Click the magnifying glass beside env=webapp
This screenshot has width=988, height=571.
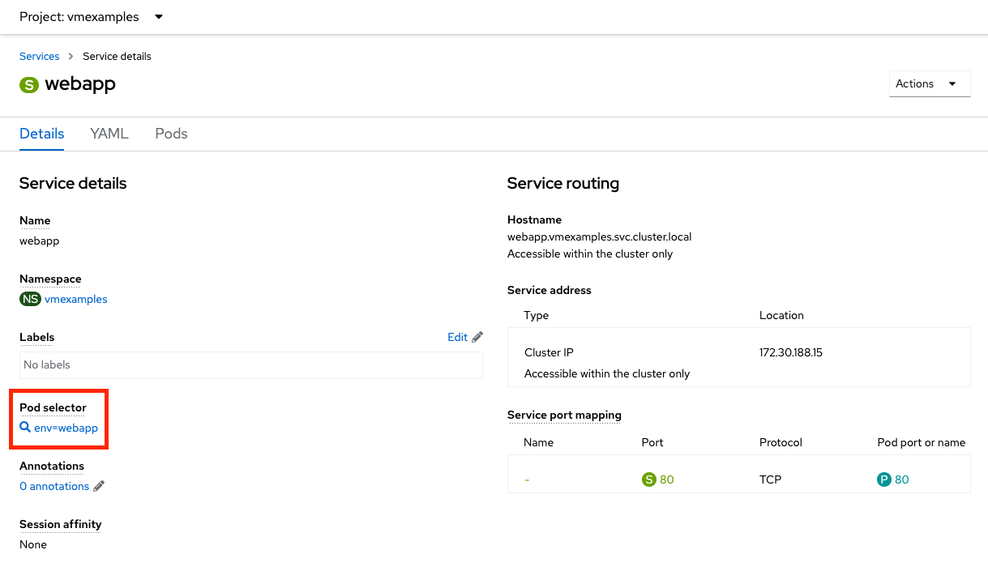[x=26, y=428]
